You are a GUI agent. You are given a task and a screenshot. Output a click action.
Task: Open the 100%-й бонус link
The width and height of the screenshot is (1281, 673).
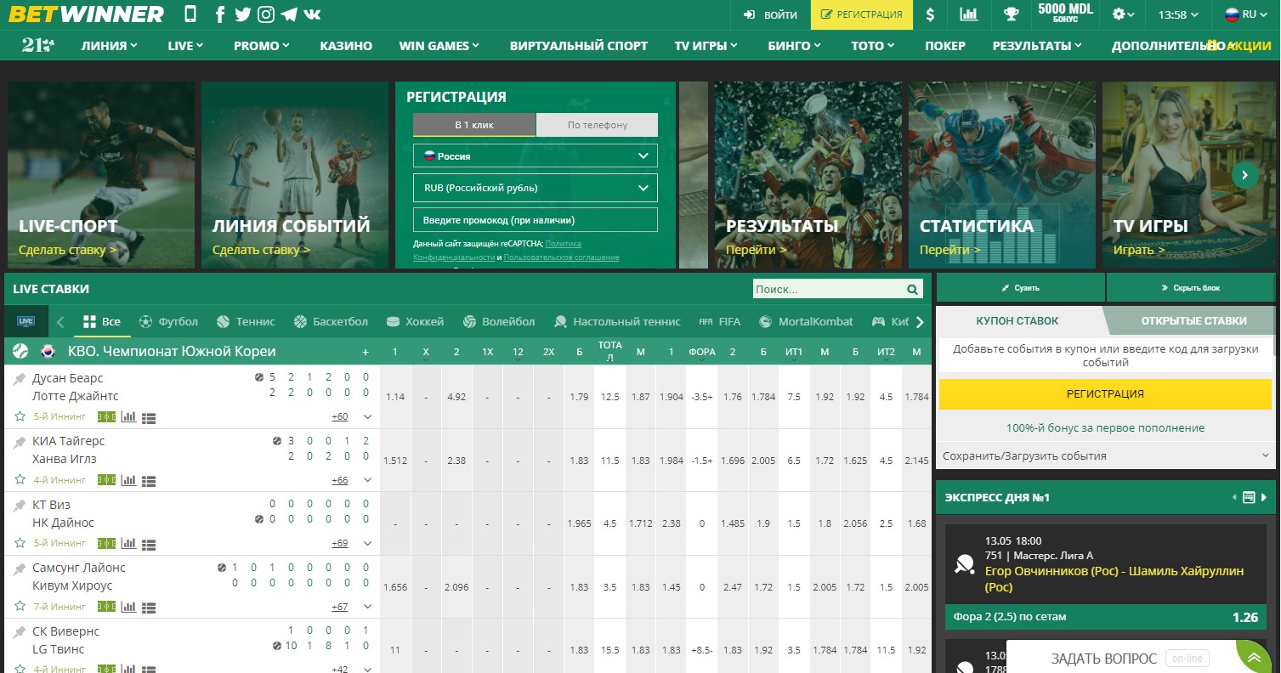coord(1104,427)
